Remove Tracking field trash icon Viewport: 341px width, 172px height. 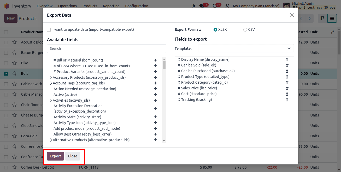287,100
